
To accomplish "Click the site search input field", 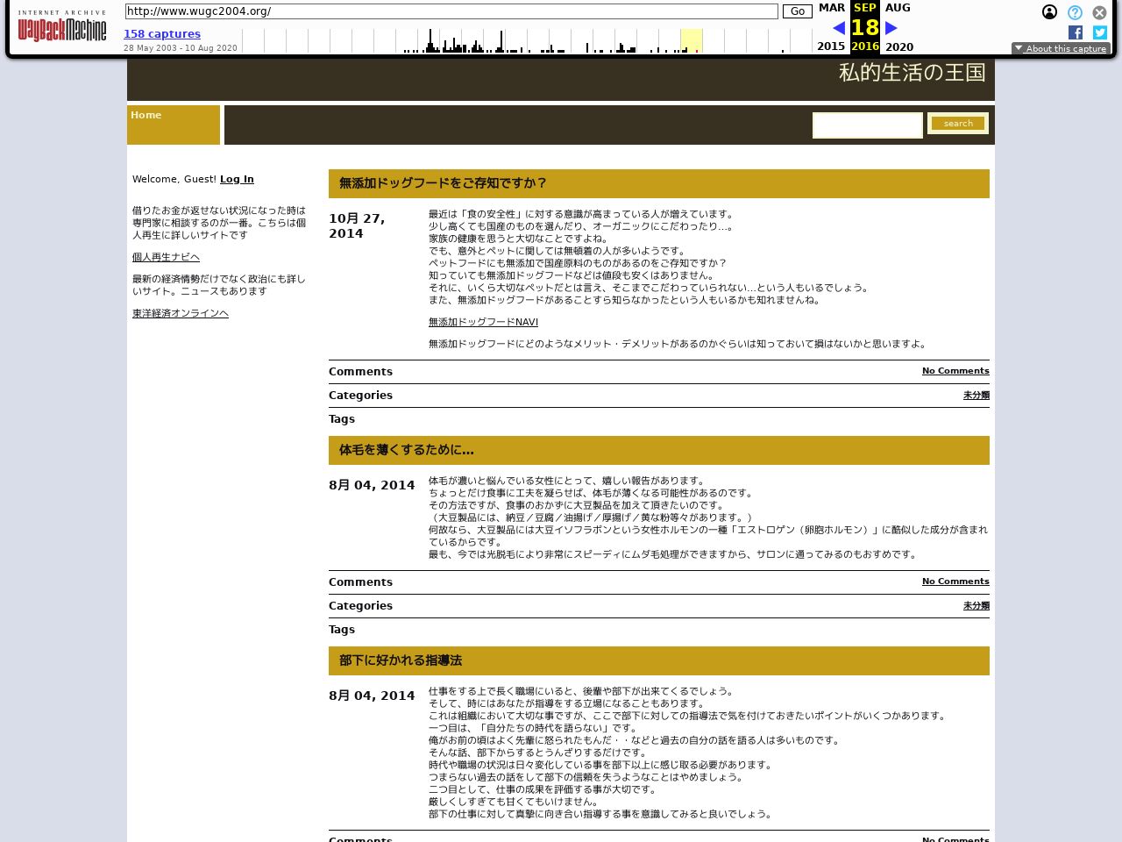I will pyautogui.click(x=867, y=125).
